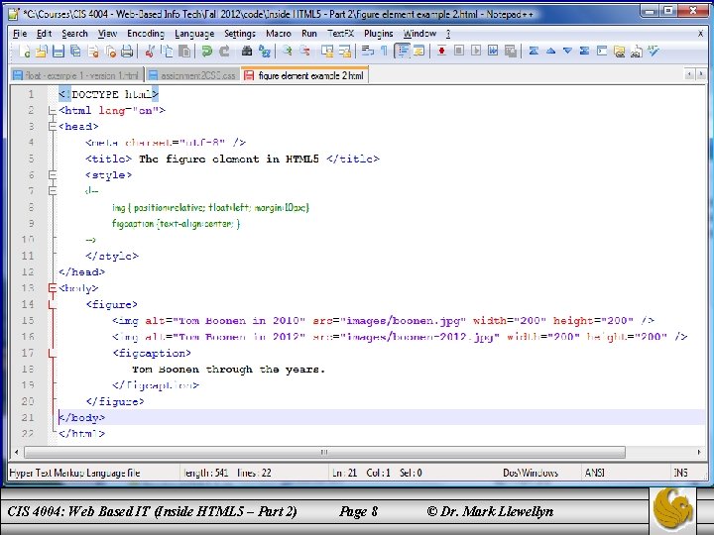Click the tab bar scroll left arrow
Viewport: 714px width, 535px height.
(690, 73)
